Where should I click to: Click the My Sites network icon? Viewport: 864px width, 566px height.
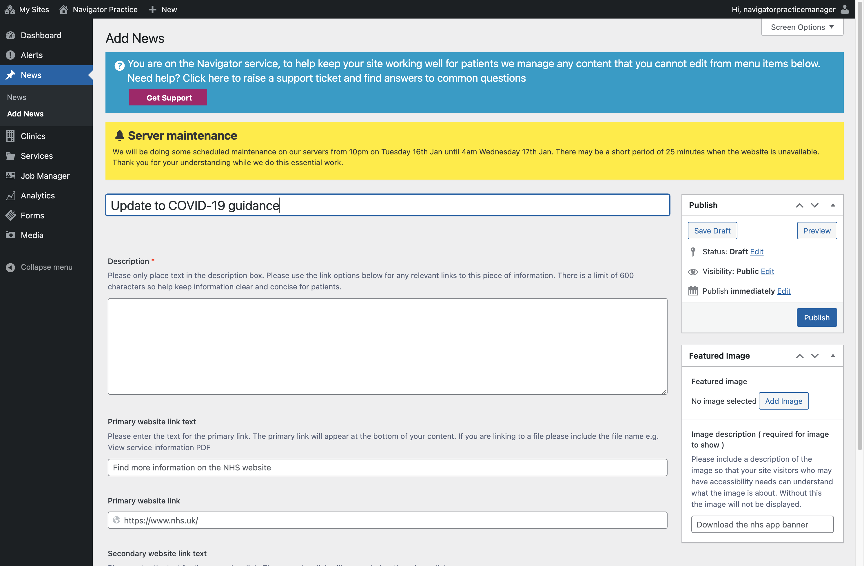10,10
